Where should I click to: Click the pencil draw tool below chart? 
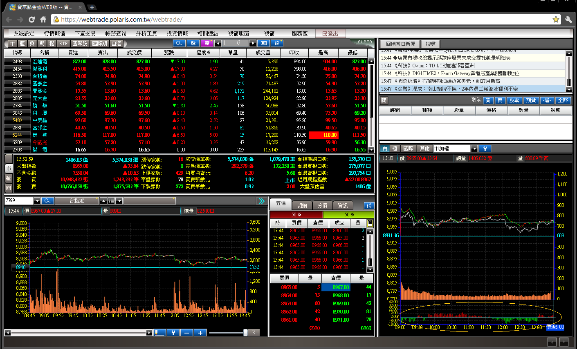(x=159, y=333)
